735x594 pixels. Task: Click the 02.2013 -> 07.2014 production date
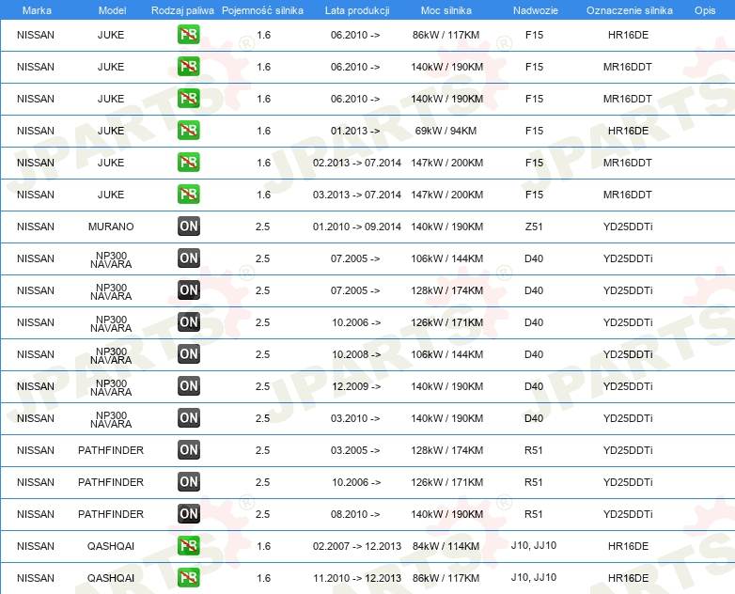pos(357,163)
